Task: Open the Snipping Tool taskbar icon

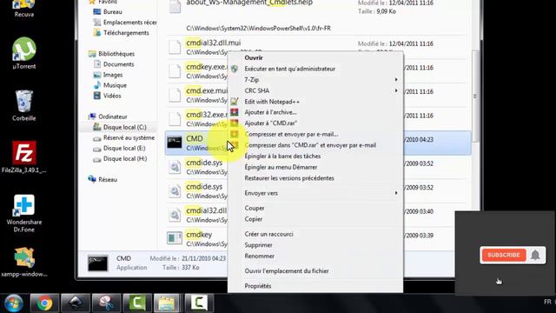Action: click(106, 303)
